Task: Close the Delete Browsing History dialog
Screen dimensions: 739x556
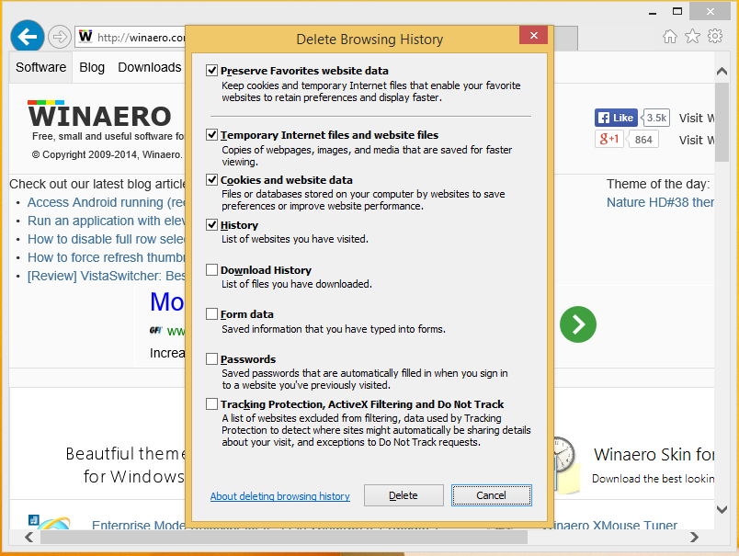Action: click(x=533, y=35)
